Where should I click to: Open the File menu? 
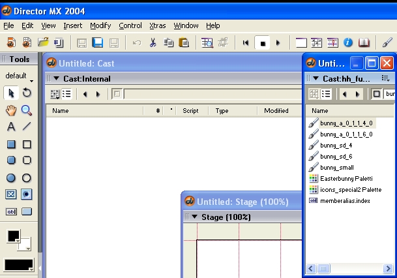coord(8,25)
